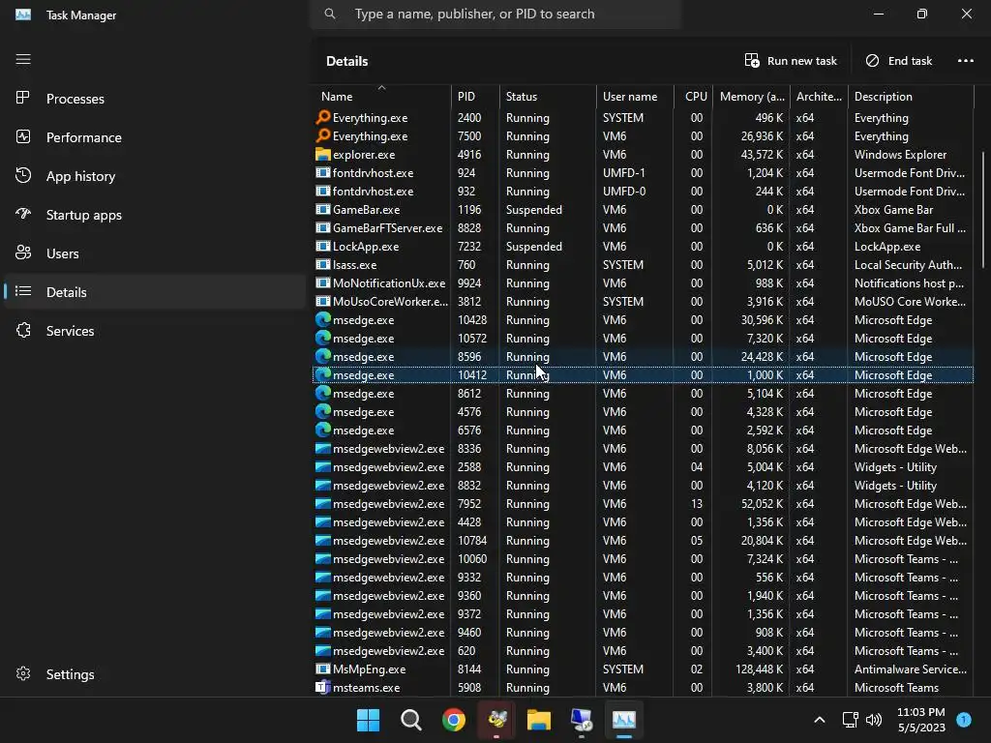Click the Services puzzle icon
This screenshot has height=743, width=991.
pyautogui.click(x=23, y=330)
